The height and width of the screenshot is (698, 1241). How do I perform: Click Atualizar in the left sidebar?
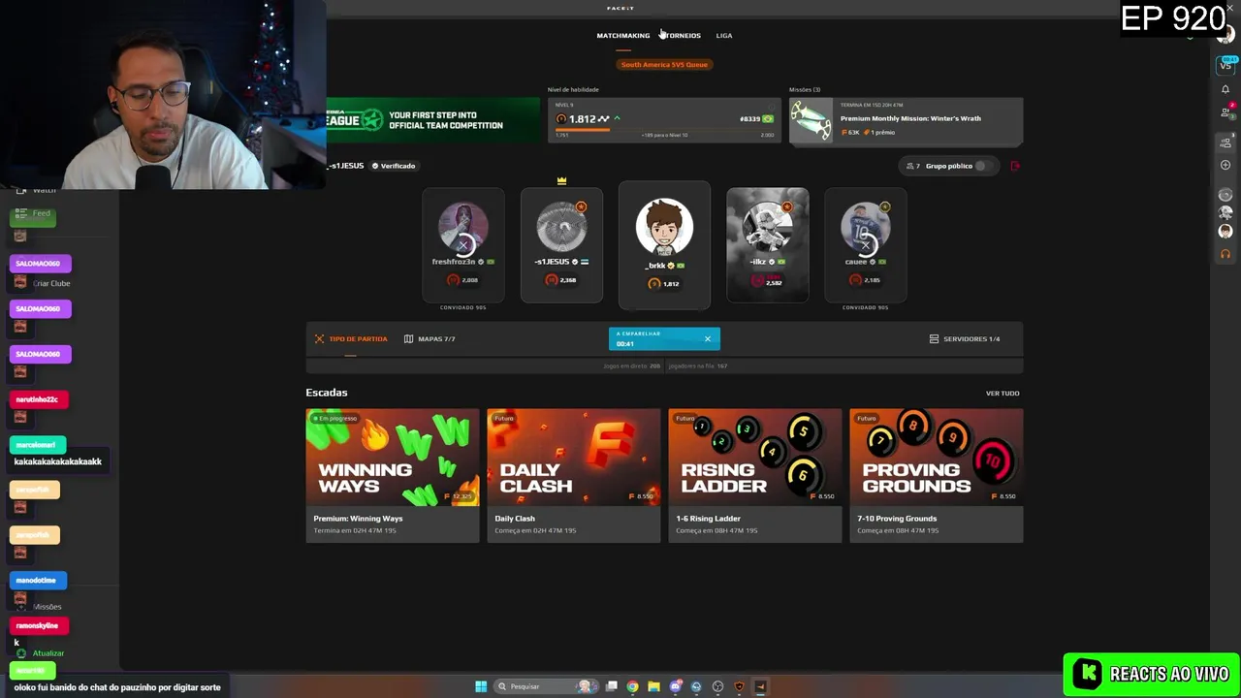41,653
